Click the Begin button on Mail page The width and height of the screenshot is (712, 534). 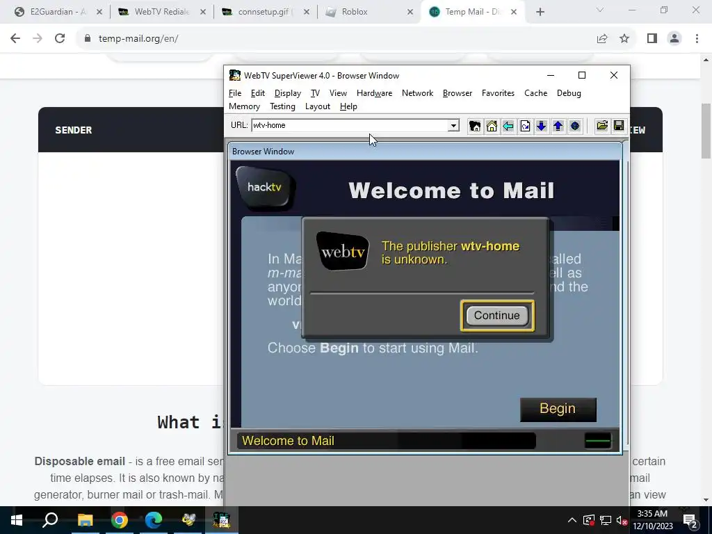click(558, 409)
